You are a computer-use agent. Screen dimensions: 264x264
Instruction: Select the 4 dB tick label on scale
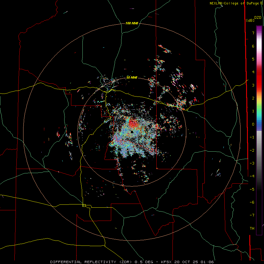coord(253,72)
